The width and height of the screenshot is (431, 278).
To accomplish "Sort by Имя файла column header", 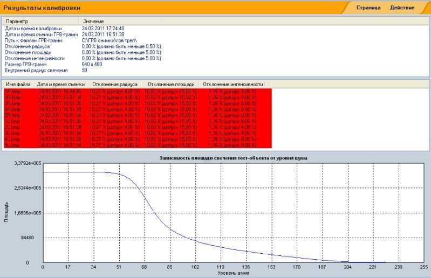I will [18, 84].
